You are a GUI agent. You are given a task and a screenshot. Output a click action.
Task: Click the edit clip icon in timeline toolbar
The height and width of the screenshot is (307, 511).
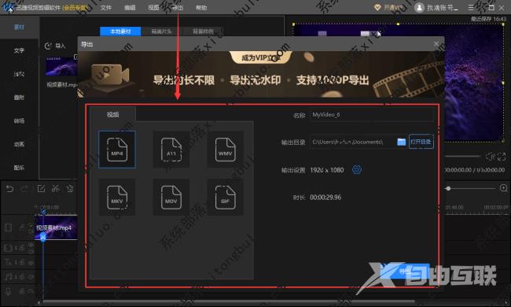[41, 189]
